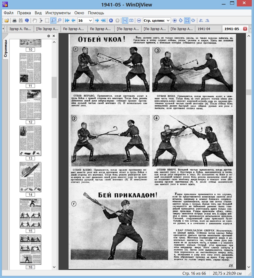This screenshot has height=278, width=254.
Task: Select page 12 thumbnail
Action: [30, 104]
